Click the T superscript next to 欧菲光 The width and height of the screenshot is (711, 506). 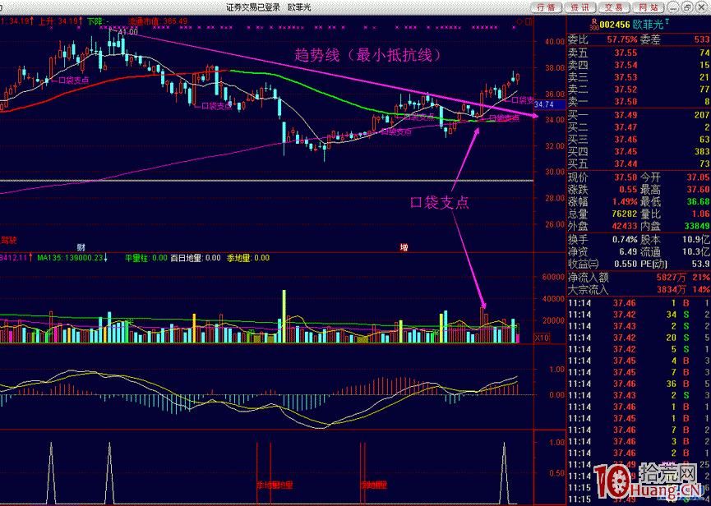[x=667, y=21]
